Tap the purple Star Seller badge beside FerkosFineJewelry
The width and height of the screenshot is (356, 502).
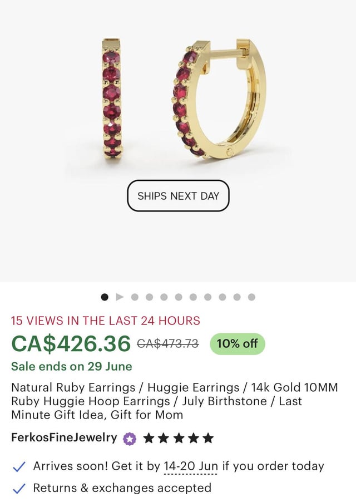coord(130,438)
